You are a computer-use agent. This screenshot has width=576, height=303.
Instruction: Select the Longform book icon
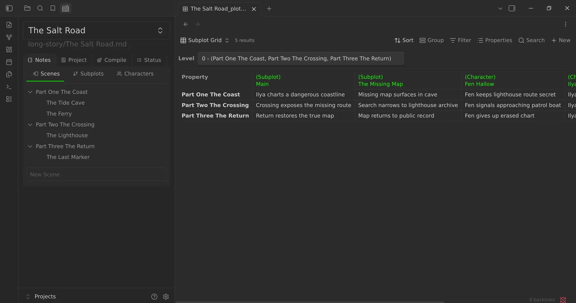[66, 8]
